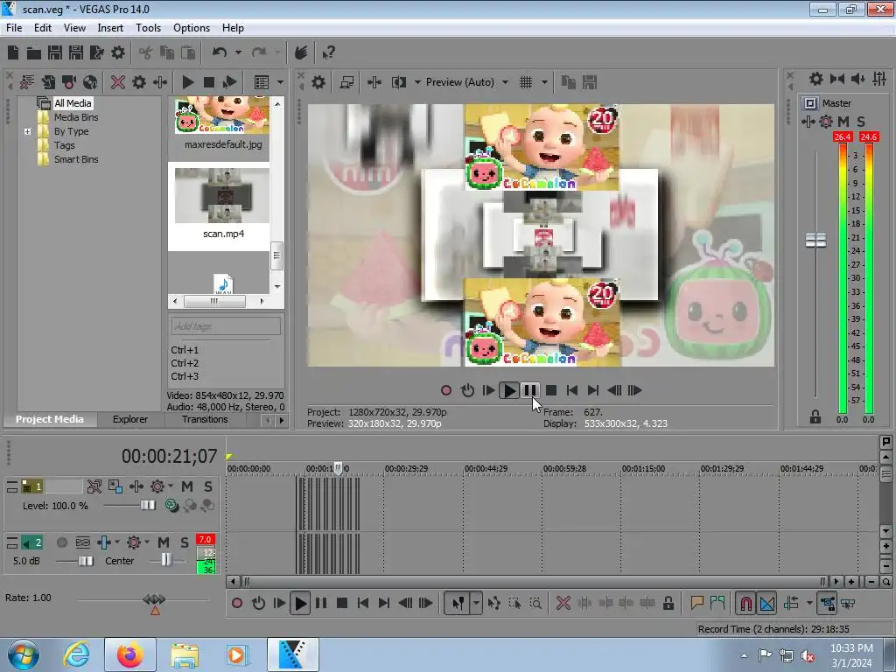Screen dimensions: 896x672
Task: Open the undo history dropdown arrow
Action: (x=238, y=52)
